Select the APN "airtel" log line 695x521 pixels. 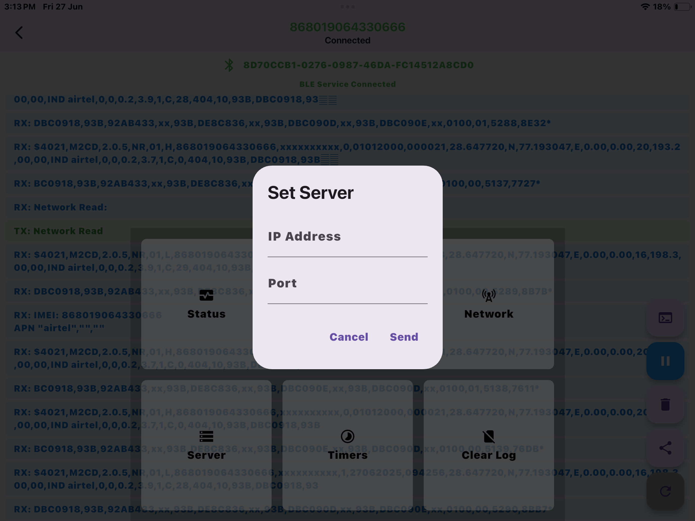tap(59, 328)
